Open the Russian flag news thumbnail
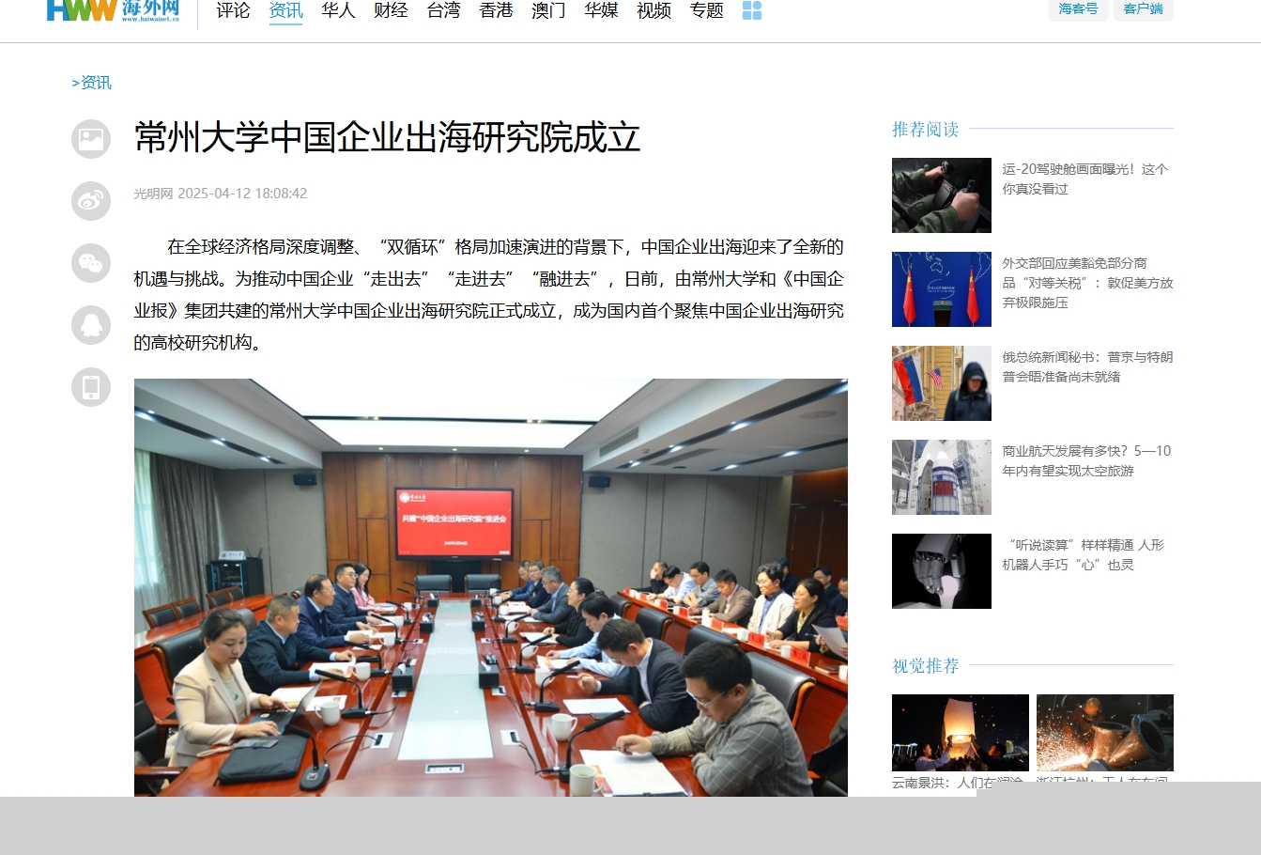This screenshot has height=855, width=1261. coord(941,383)
